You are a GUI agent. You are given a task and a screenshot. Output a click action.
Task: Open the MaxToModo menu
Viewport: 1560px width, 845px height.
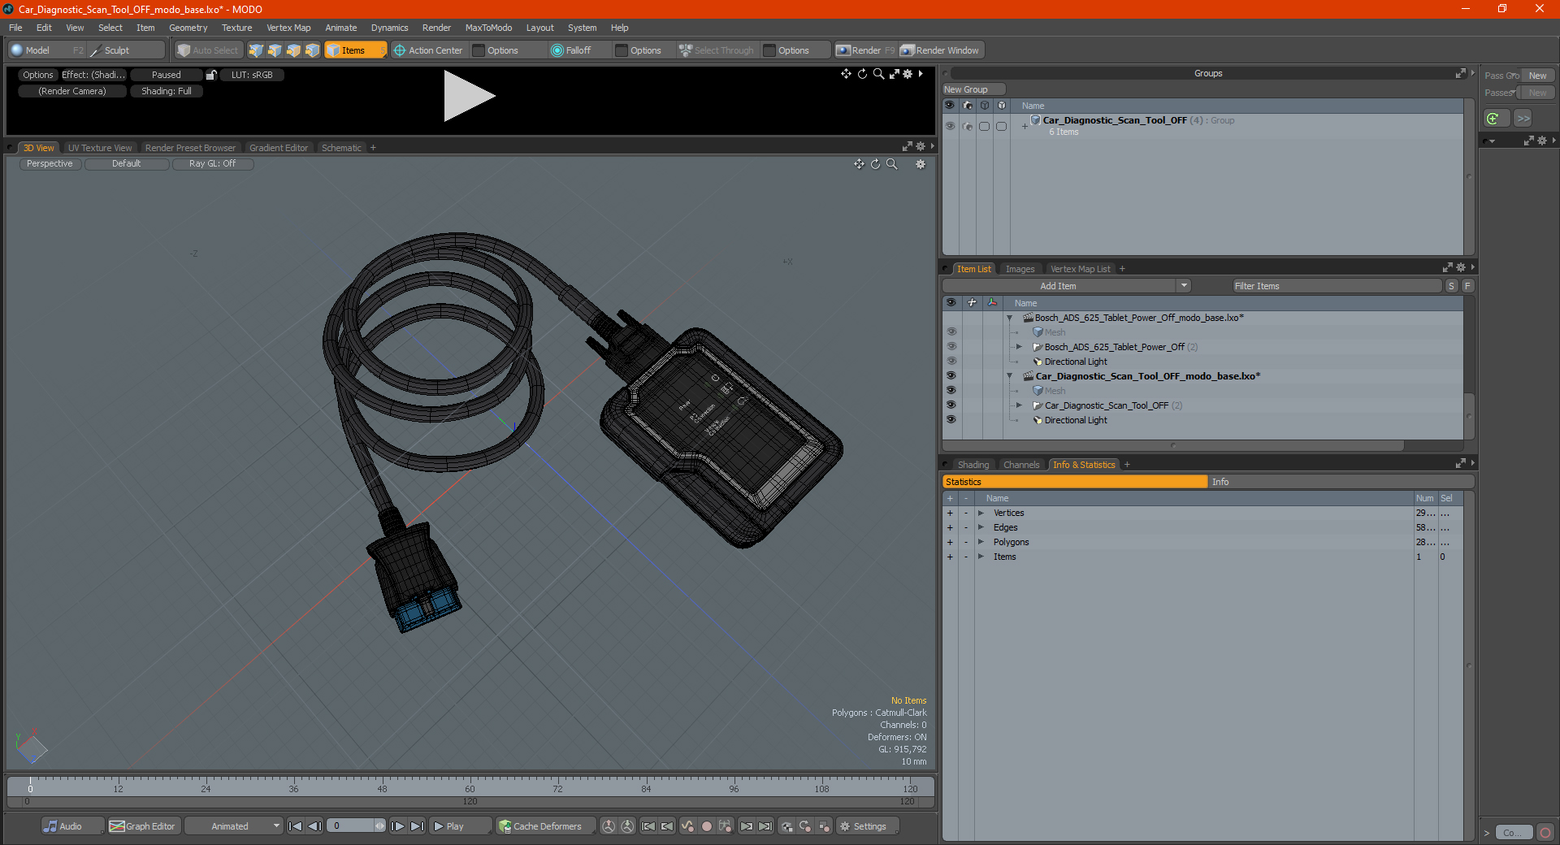pos(488,28)
